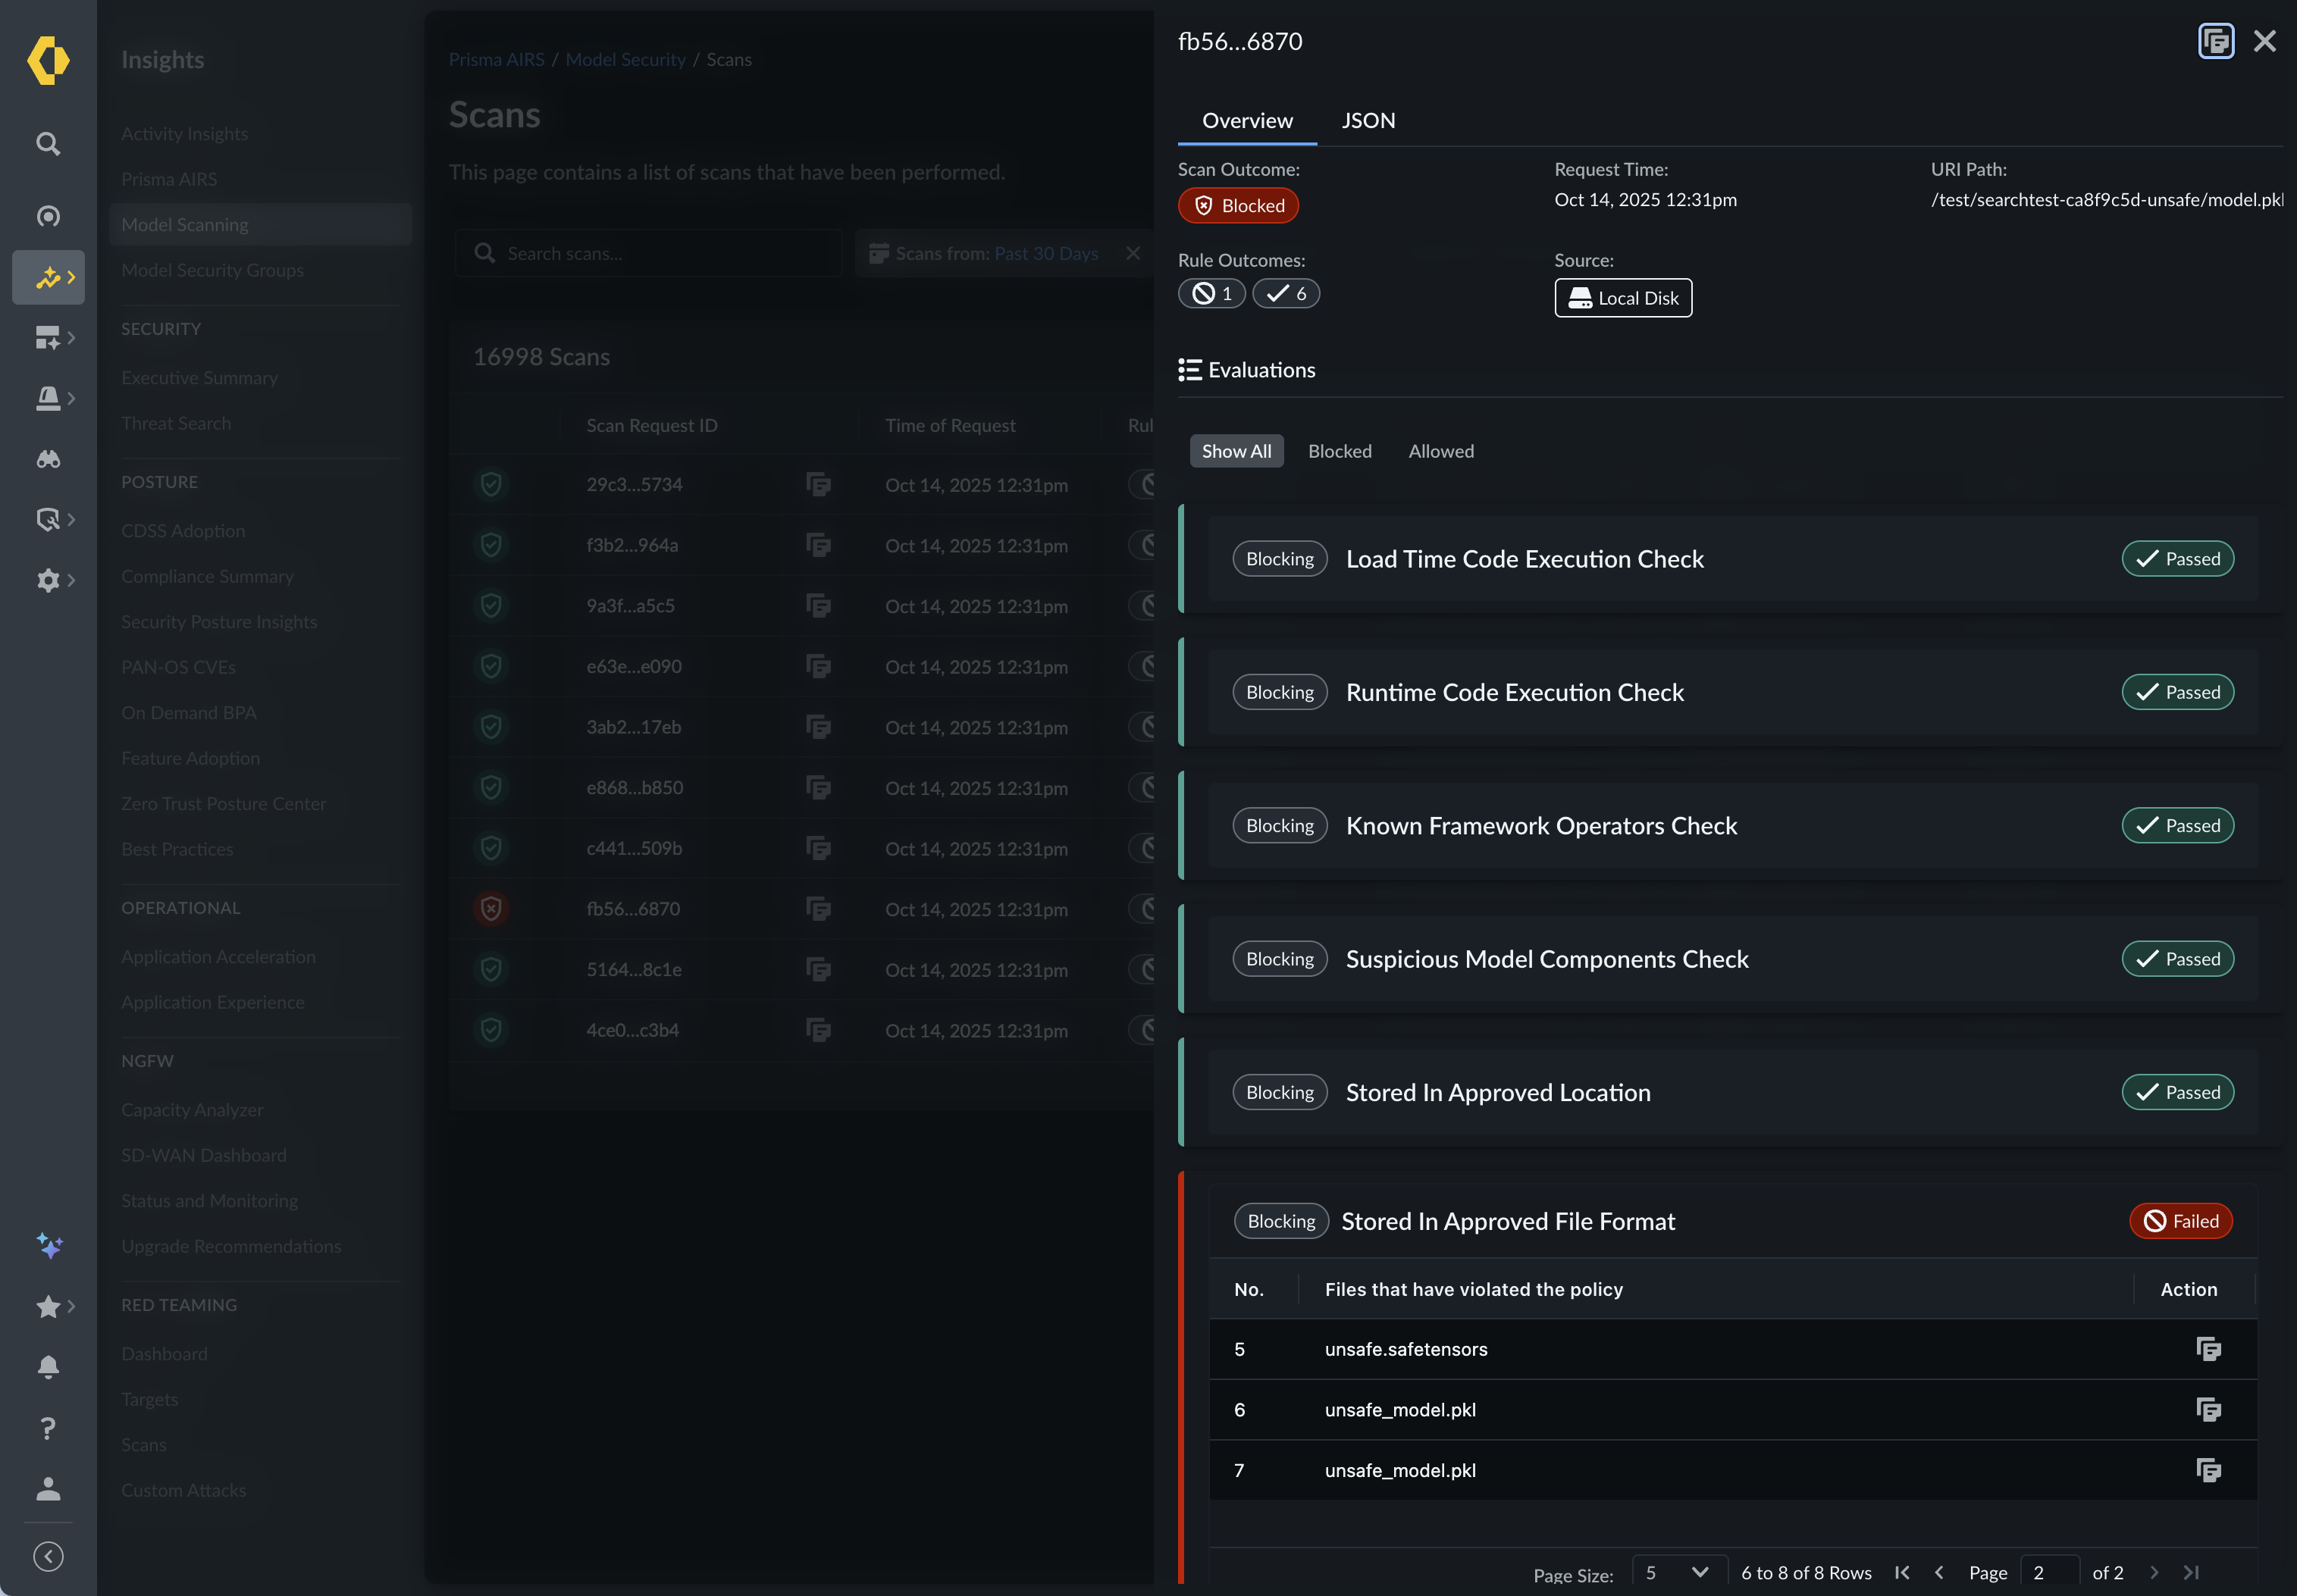Open the notifications bell icon
The image size is (2297, 1596).
[48, 1367]
